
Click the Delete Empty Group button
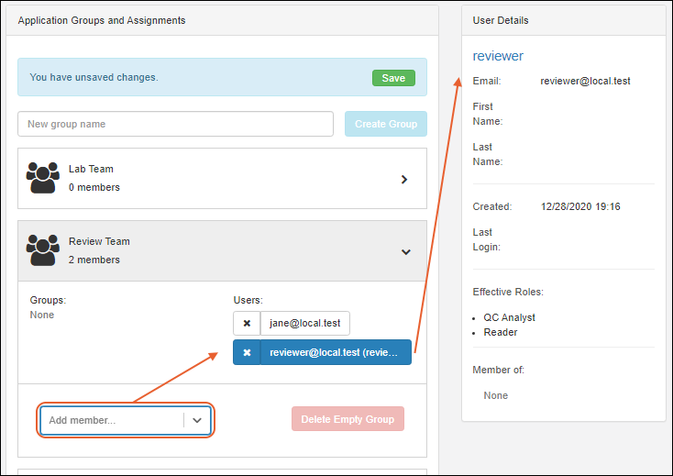click(348, 419)
